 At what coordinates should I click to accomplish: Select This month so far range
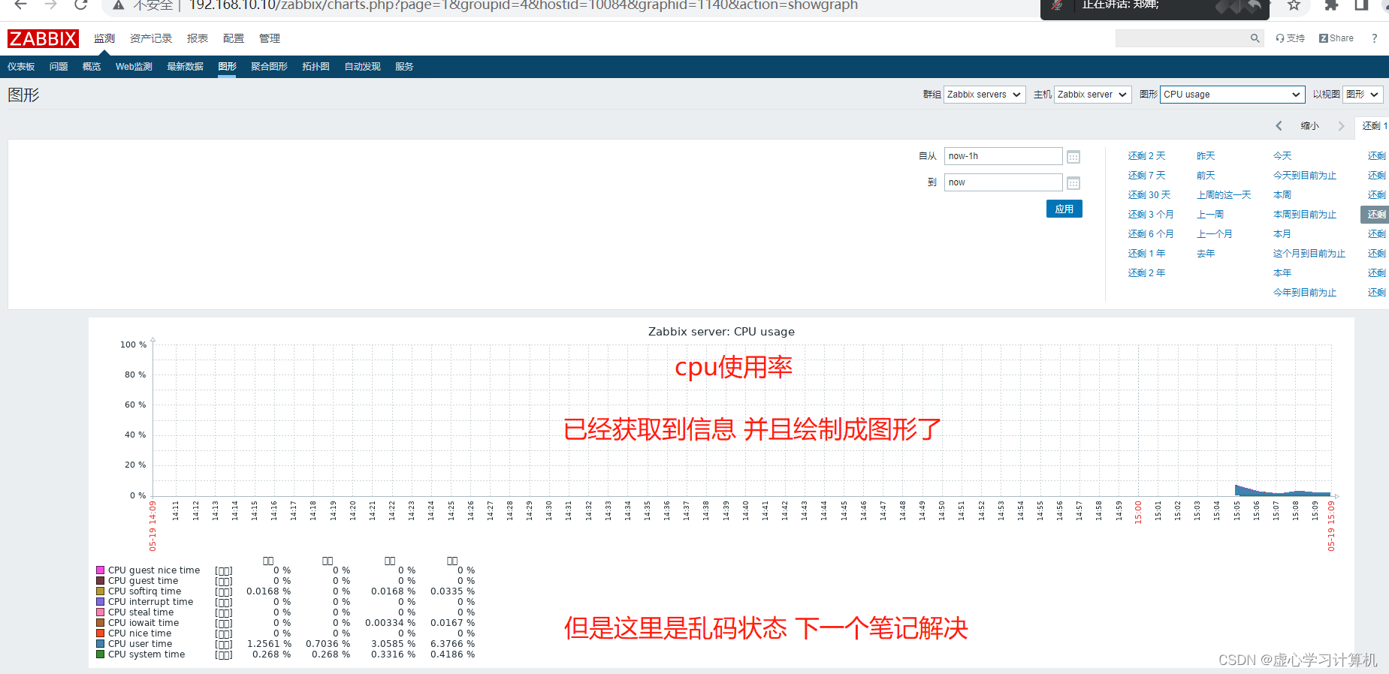click(1309, 254)
